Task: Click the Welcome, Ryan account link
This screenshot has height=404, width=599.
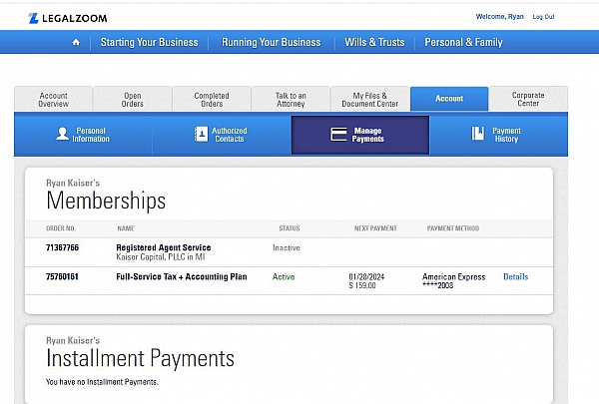Action: point(501,17)
